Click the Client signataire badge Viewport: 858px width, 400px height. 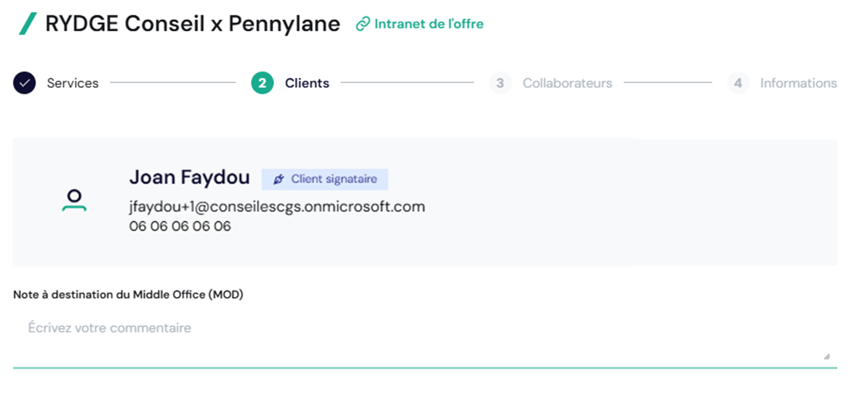pos(325,179)
